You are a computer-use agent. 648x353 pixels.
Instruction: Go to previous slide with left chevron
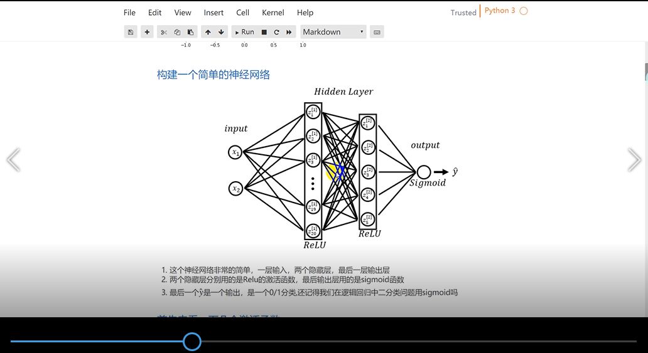pyautogui.click(x=13, y=159)
